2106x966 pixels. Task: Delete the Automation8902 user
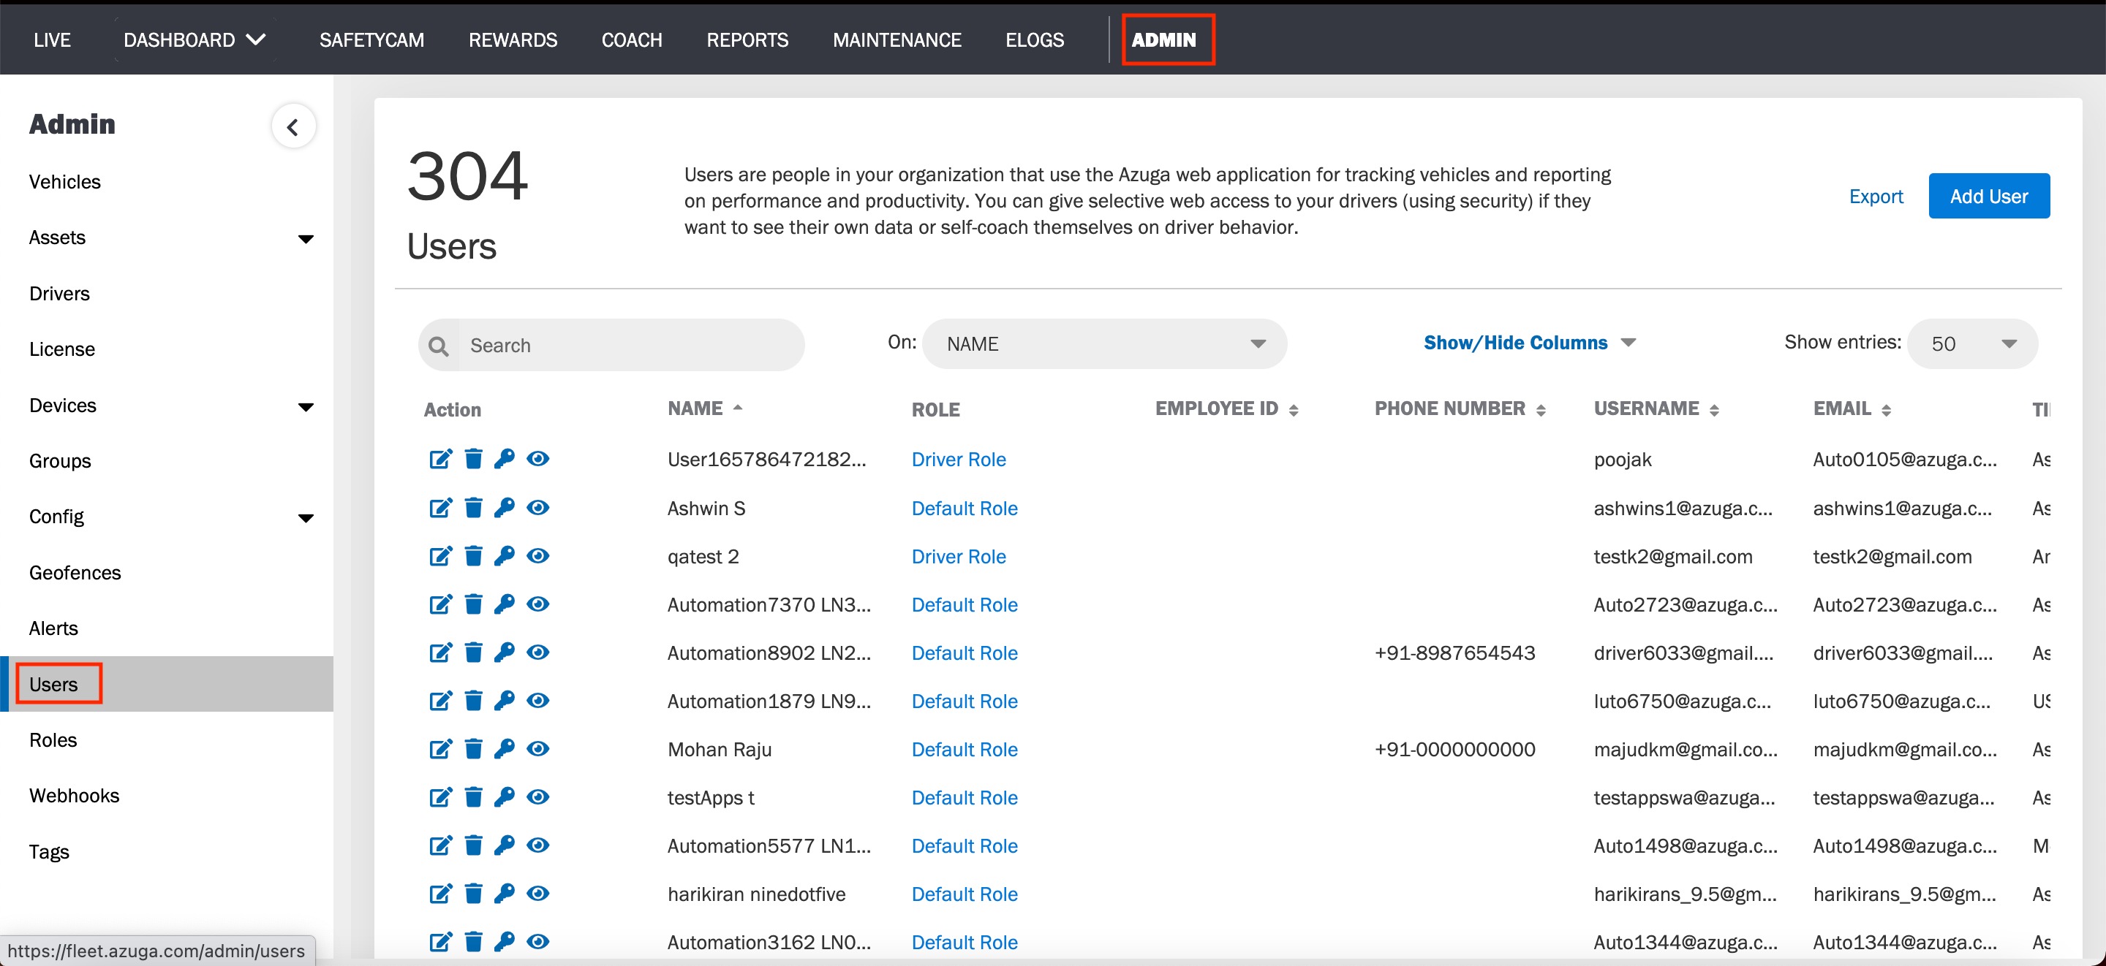point(473,653)
